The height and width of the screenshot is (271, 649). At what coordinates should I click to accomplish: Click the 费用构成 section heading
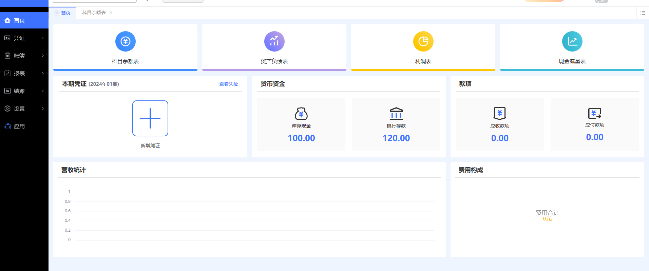pos(471,170)
